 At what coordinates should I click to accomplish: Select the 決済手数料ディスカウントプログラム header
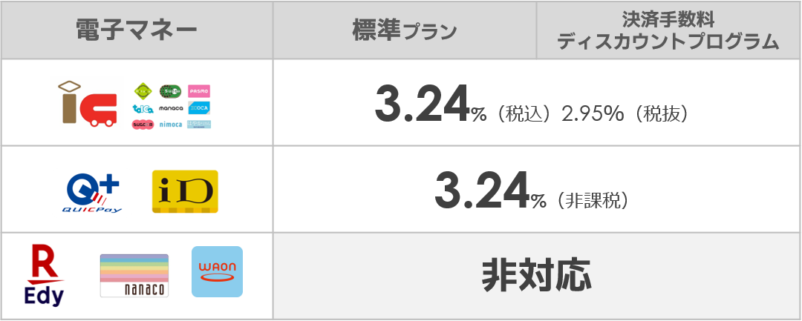(668, 30)
